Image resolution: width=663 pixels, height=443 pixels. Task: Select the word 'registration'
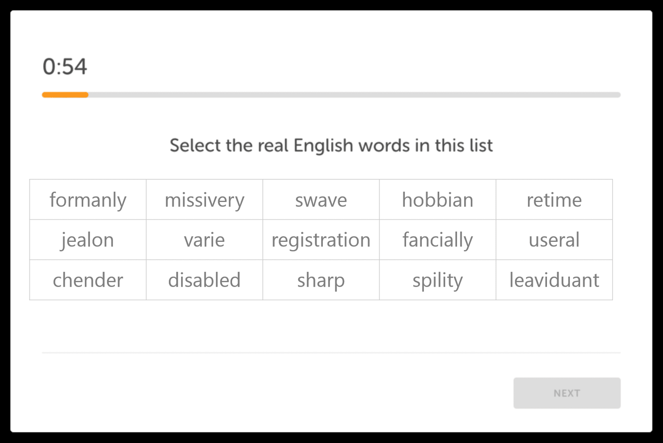point(321,240)
